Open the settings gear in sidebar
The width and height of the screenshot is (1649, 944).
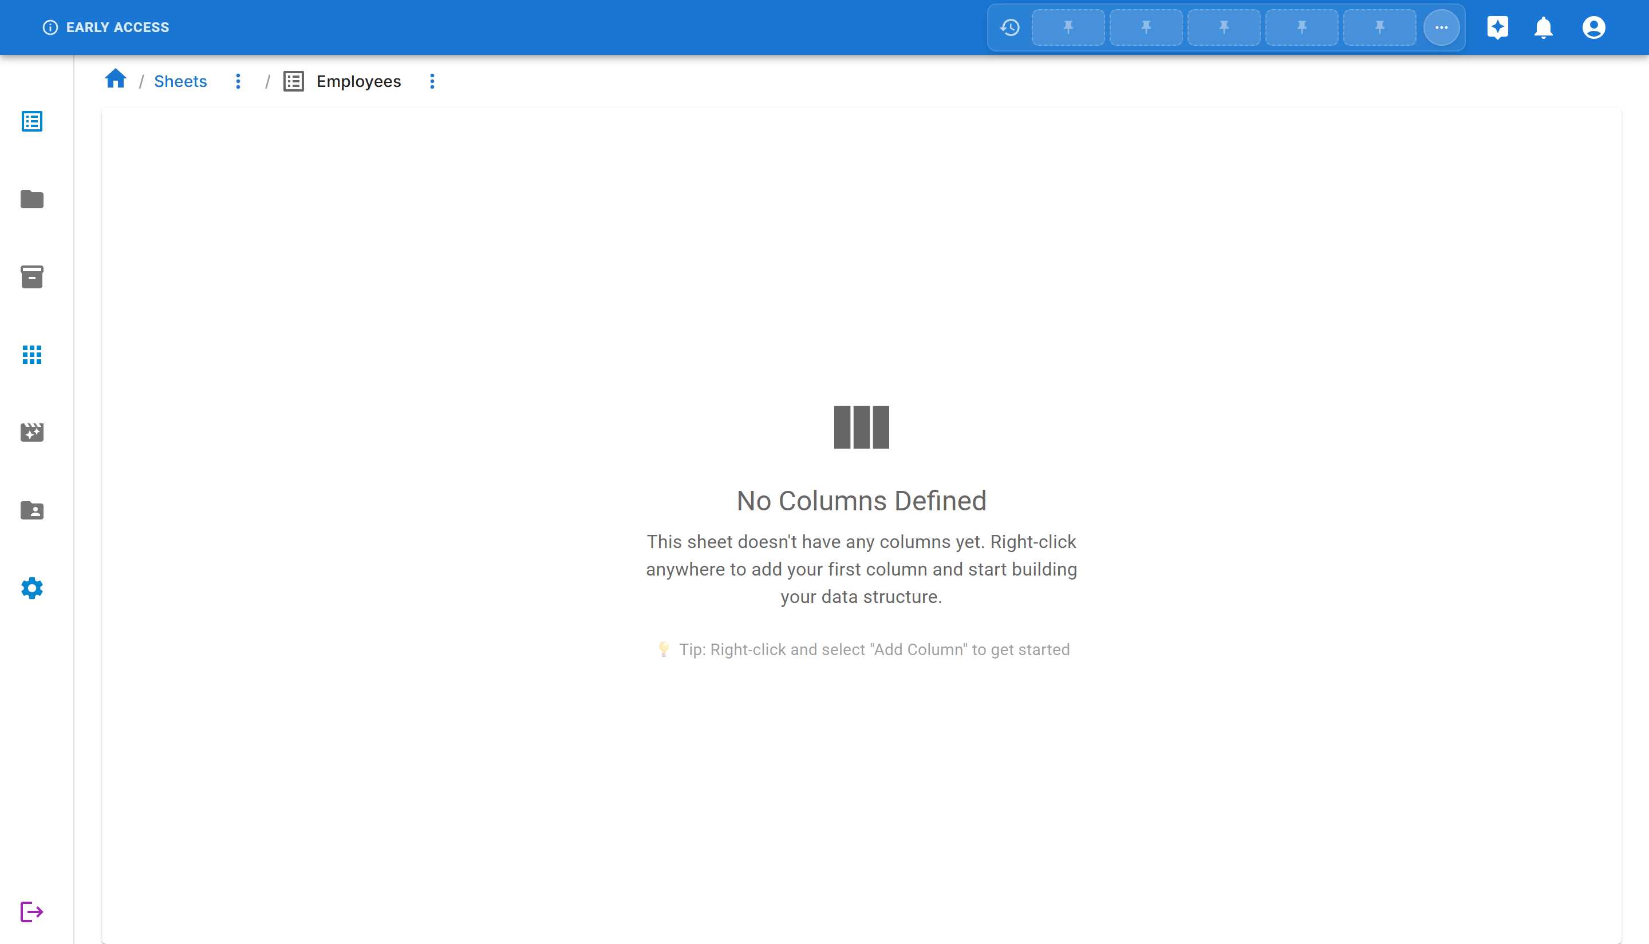tap(32, 588)
